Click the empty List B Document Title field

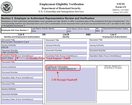click(66, 43)
